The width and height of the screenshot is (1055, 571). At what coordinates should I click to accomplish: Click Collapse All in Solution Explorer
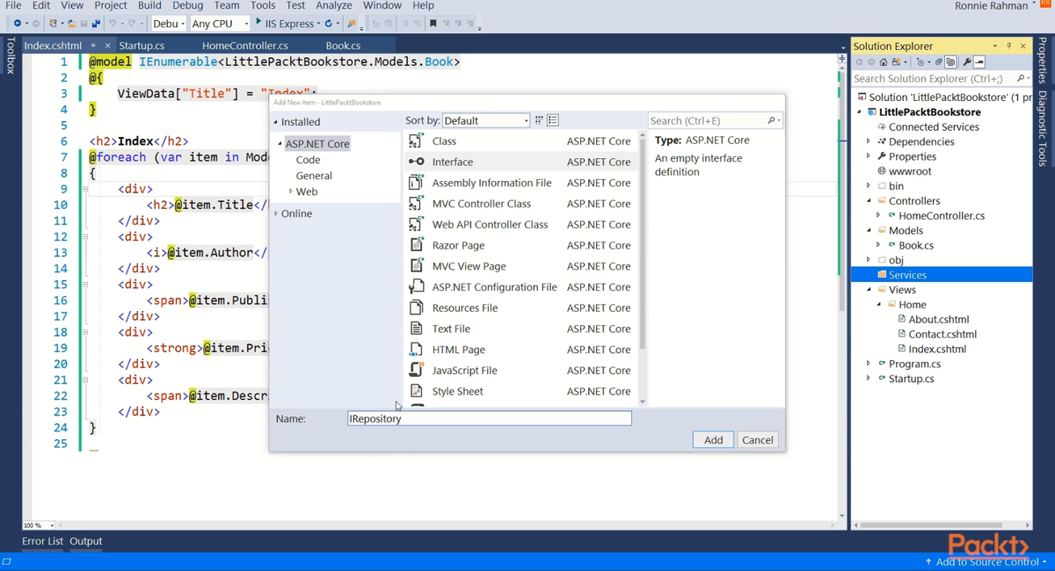[x=938, y=62]
